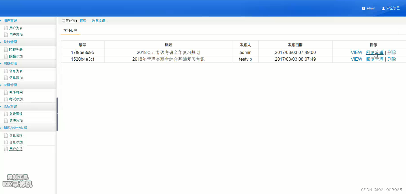The height and width of the screenshot is (194, 406).
Task: Click the page icon beside 院校添加
Action: pos(6,56)
